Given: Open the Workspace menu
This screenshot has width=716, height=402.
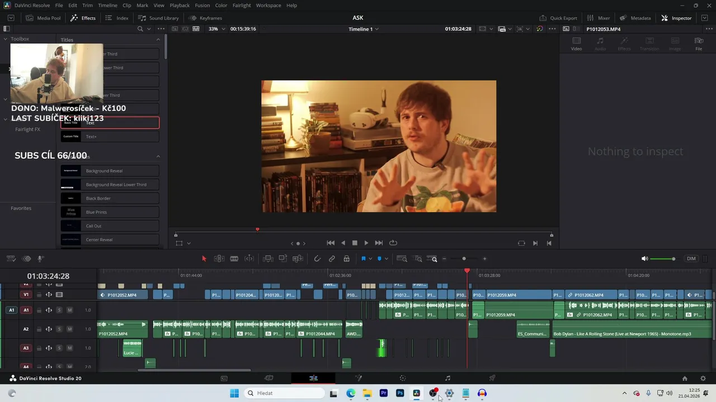Looking at the screenshot, I should point(268,6).
